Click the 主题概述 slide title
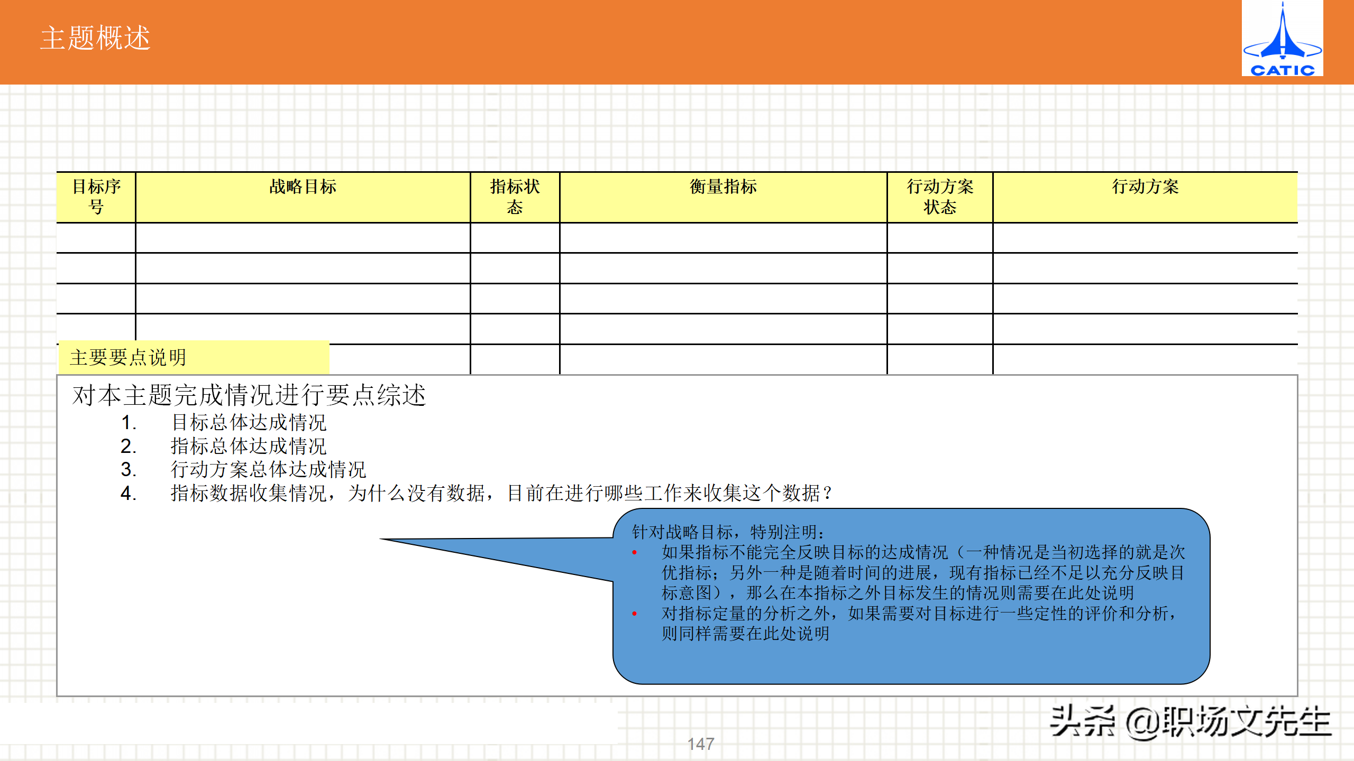Screen dimensions: 1354x761 pos(96,39)
